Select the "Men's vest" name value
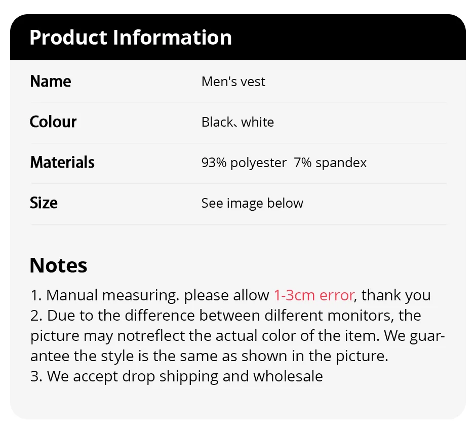Viewport: 476px width, 428px height. [233, 82]
